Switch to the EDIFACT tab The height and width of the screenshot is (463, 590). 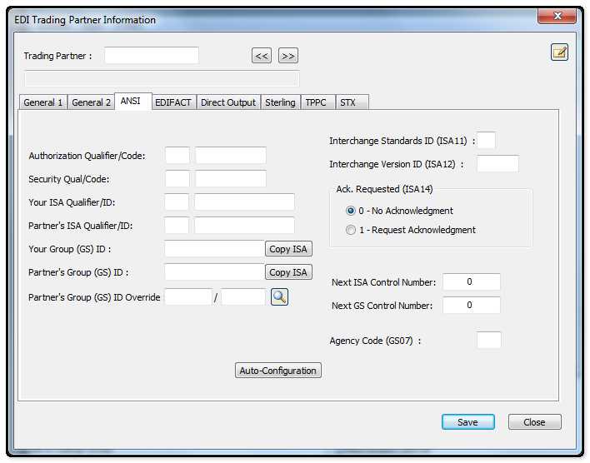pyautogui.click(x=173, y=102)
